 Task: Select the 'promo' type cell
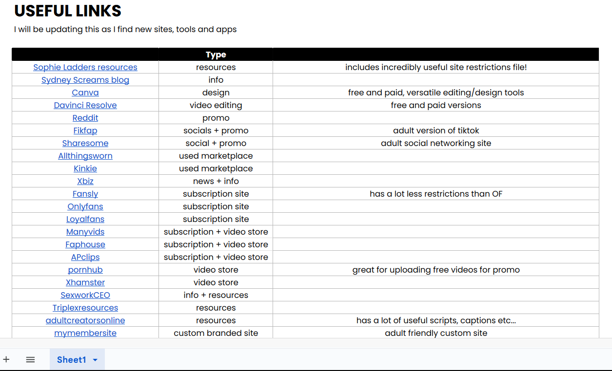pyautogui.click(x=216, y=118)
